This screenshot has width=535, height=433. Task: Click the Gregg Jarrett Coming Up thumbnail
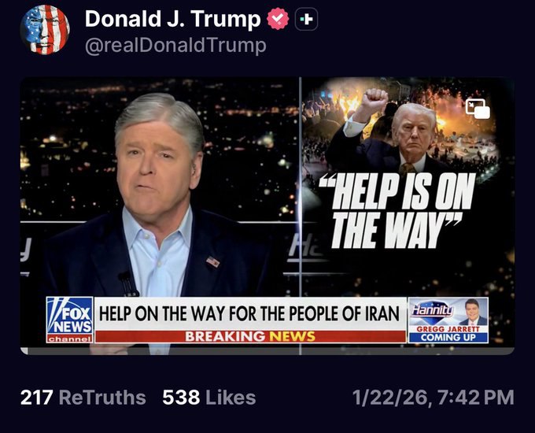tap(448, 320)
